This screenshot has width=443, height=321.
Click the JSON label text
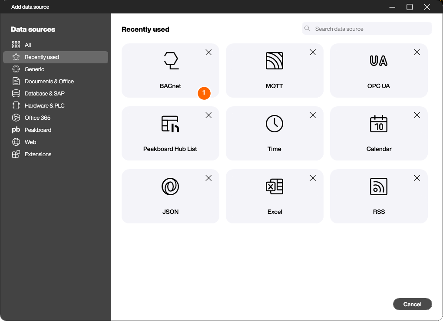(170, 212)
